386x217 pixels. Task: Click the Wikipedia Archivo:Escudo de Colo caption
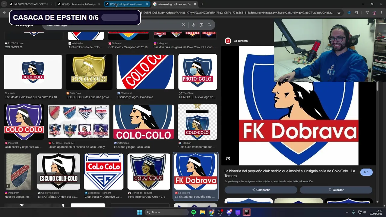pos(85,47)
